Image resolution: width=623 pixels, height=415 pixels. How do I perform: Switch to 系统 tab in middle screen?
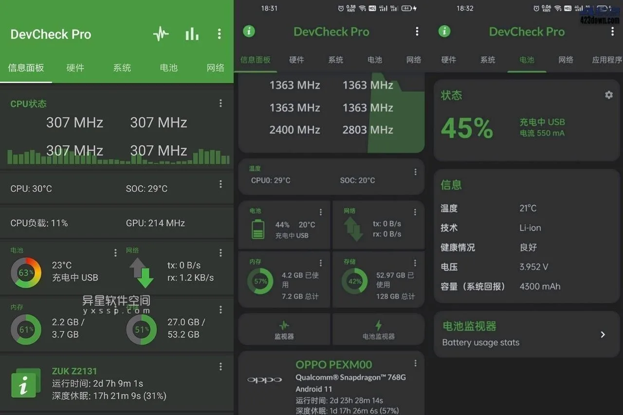[336, 60]
